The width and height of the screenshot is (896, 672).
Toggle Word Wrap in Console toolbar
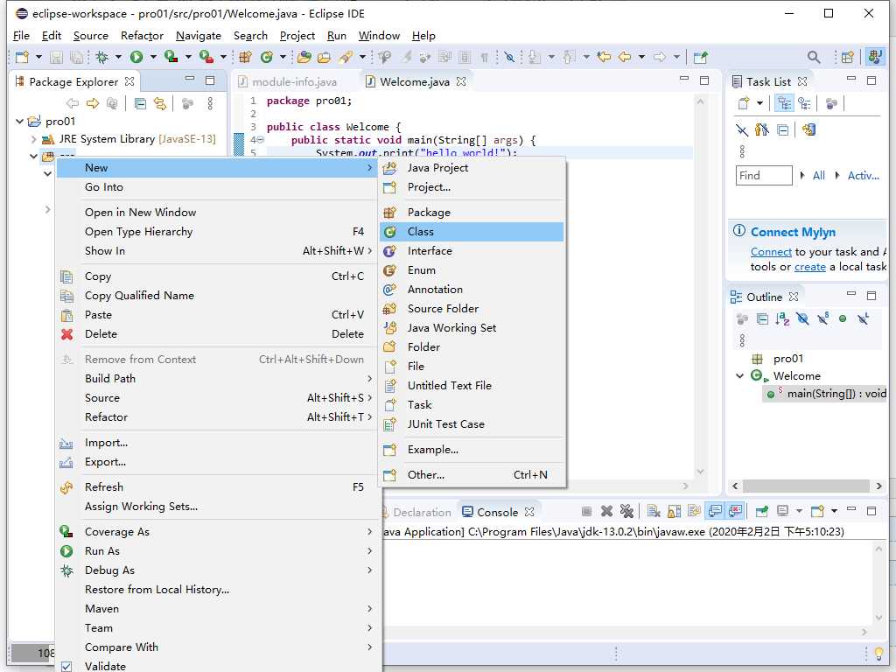(x=694, y=511)
